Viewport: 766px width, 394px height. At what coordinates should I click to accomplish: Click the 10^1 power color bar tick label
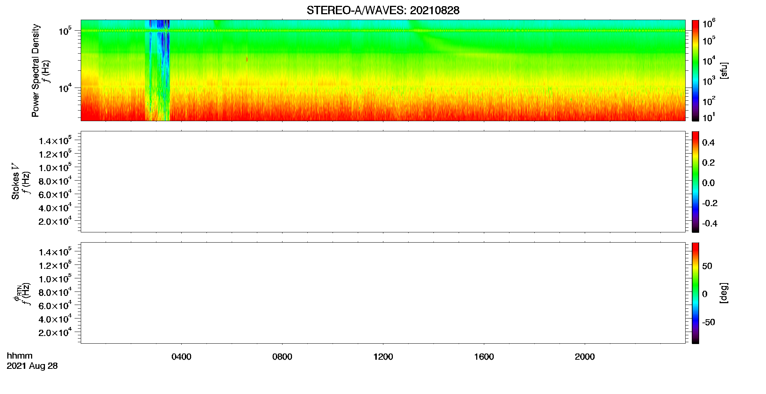point(709,117)
